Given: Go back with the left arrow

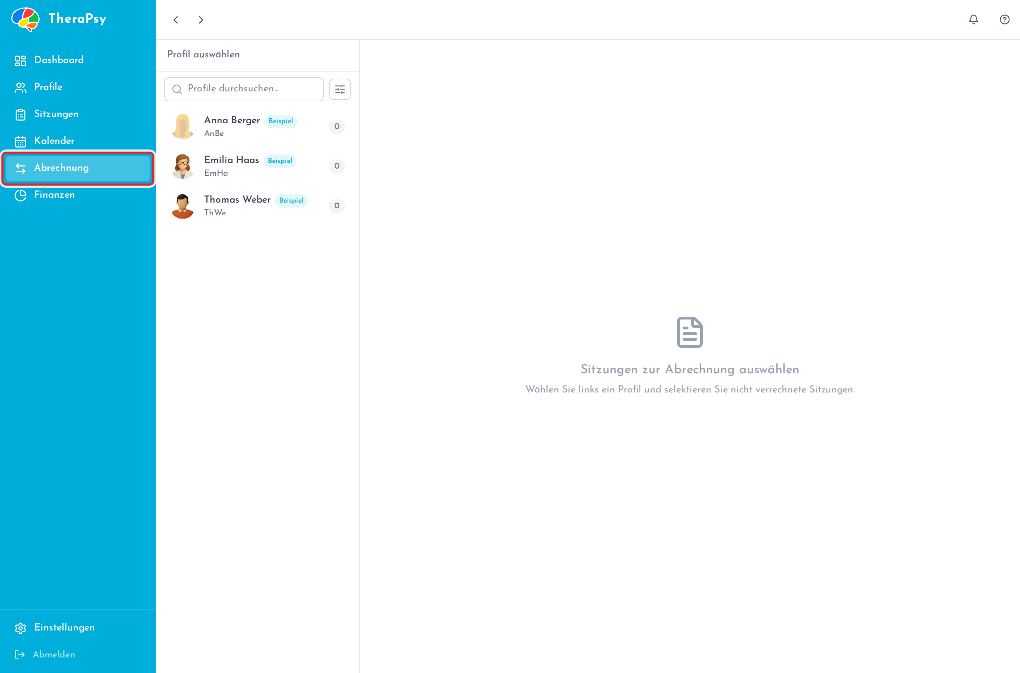Looking at the screenshot, I should (176, 20).
